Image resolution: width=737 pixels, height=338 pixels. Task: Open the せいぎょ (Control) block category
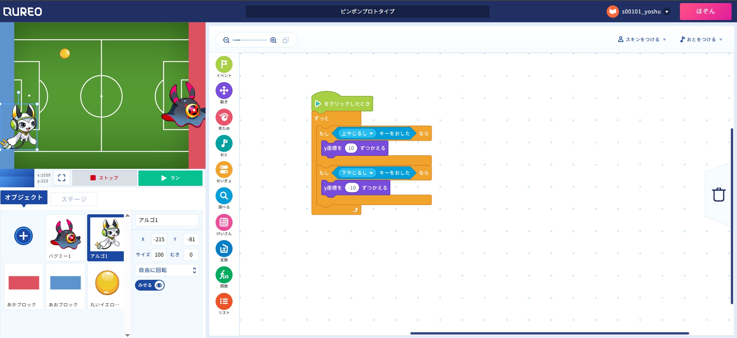click(x=224, y=170)
